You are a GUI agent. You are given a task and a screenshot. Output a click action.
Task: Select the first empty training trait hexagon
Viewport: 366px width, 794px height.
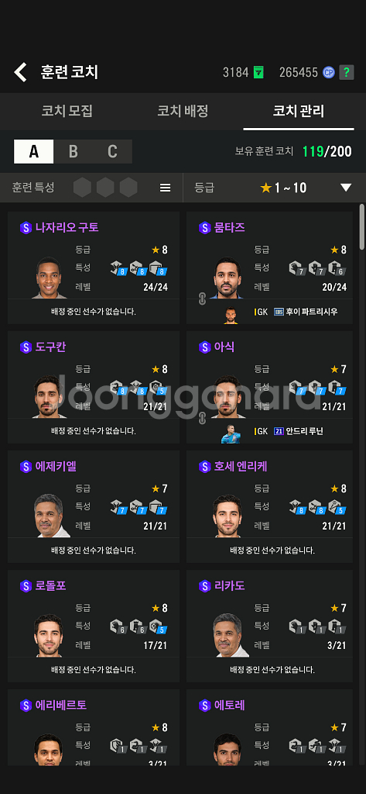click(82, 188)
